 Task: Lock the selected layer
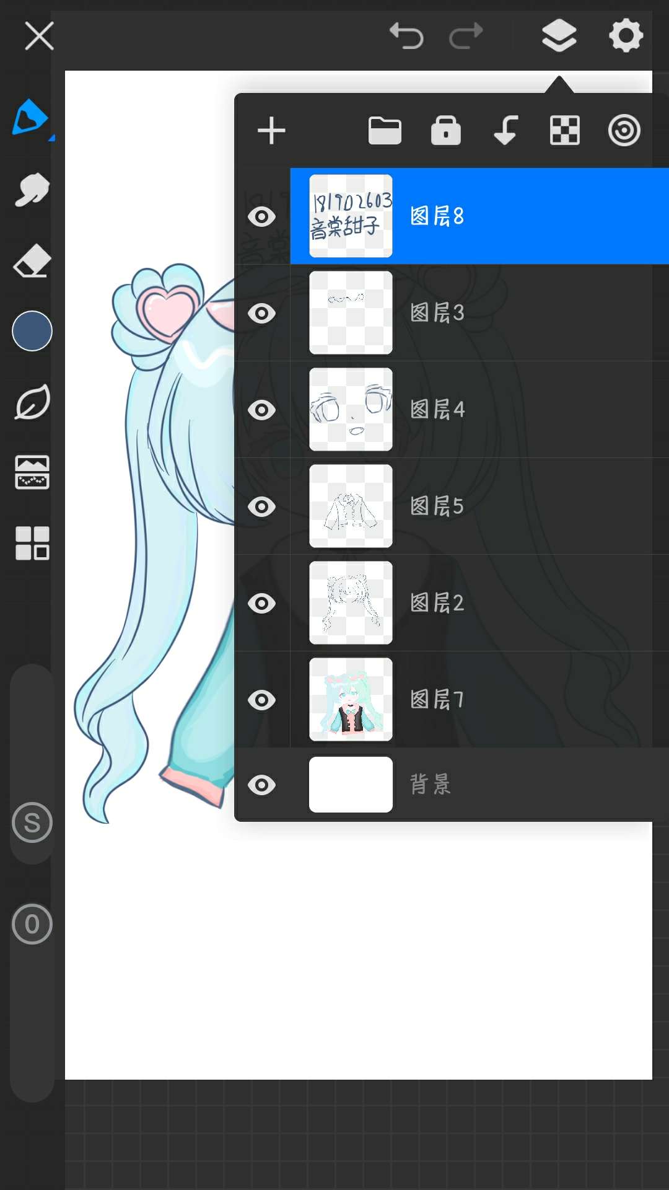[446, 131]
